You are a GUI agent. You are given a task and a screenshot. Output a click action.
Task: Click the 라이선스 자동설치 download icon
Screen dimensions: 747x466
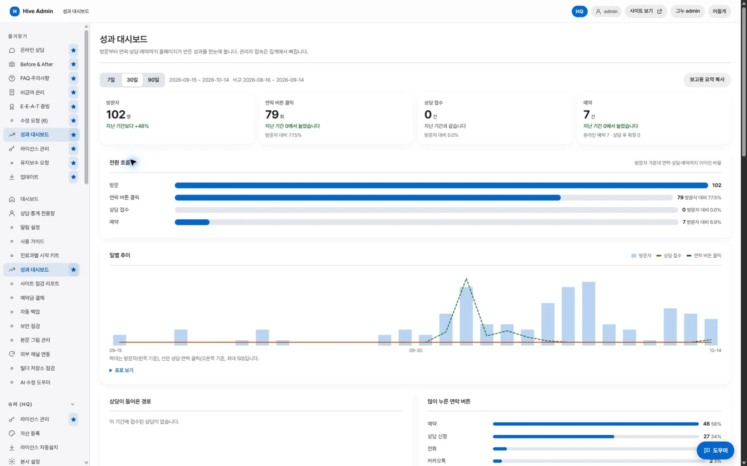tap(12, 447)
